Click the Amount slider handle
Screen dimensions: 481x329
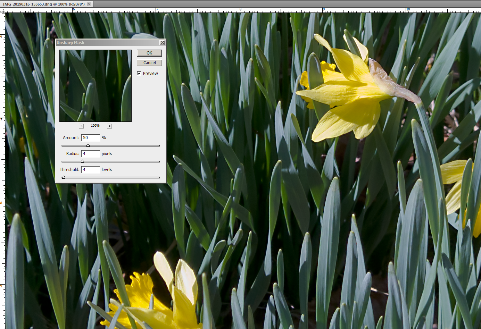point(88,145)
